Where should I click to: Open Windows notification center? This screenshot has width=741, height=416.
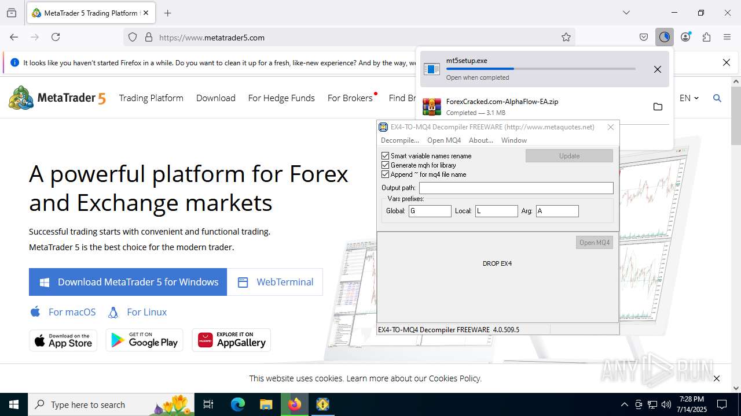722,404
